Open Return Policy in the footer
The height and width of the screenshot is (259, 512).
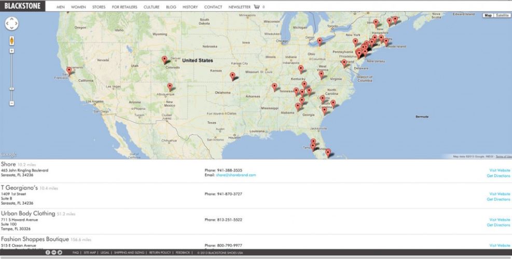tap(159, 253)
